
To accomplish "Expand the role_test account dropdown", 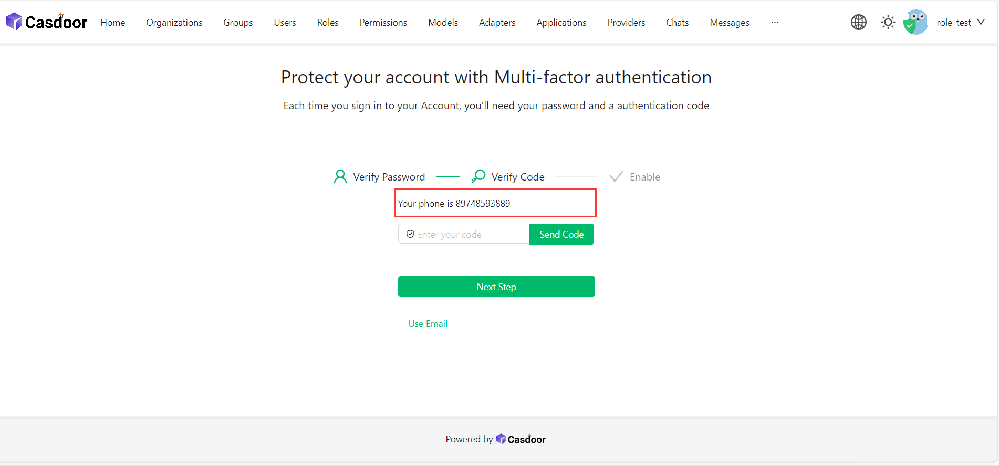I will point(981,22).
